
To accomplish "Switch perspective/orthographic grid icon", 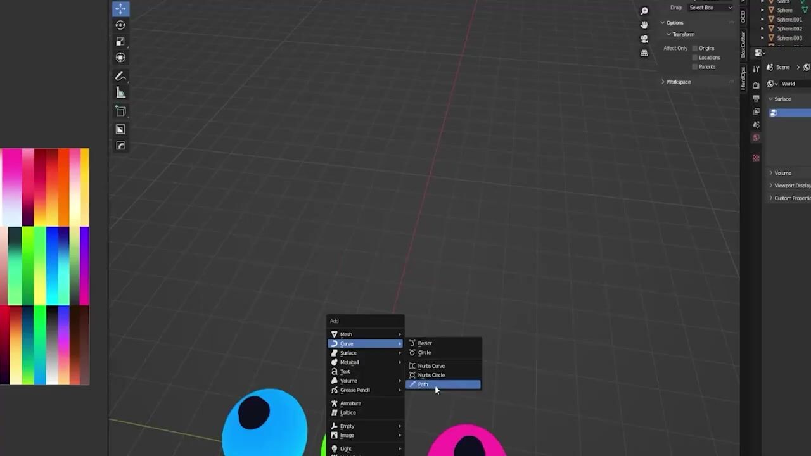I will click(x=644, y=53).
